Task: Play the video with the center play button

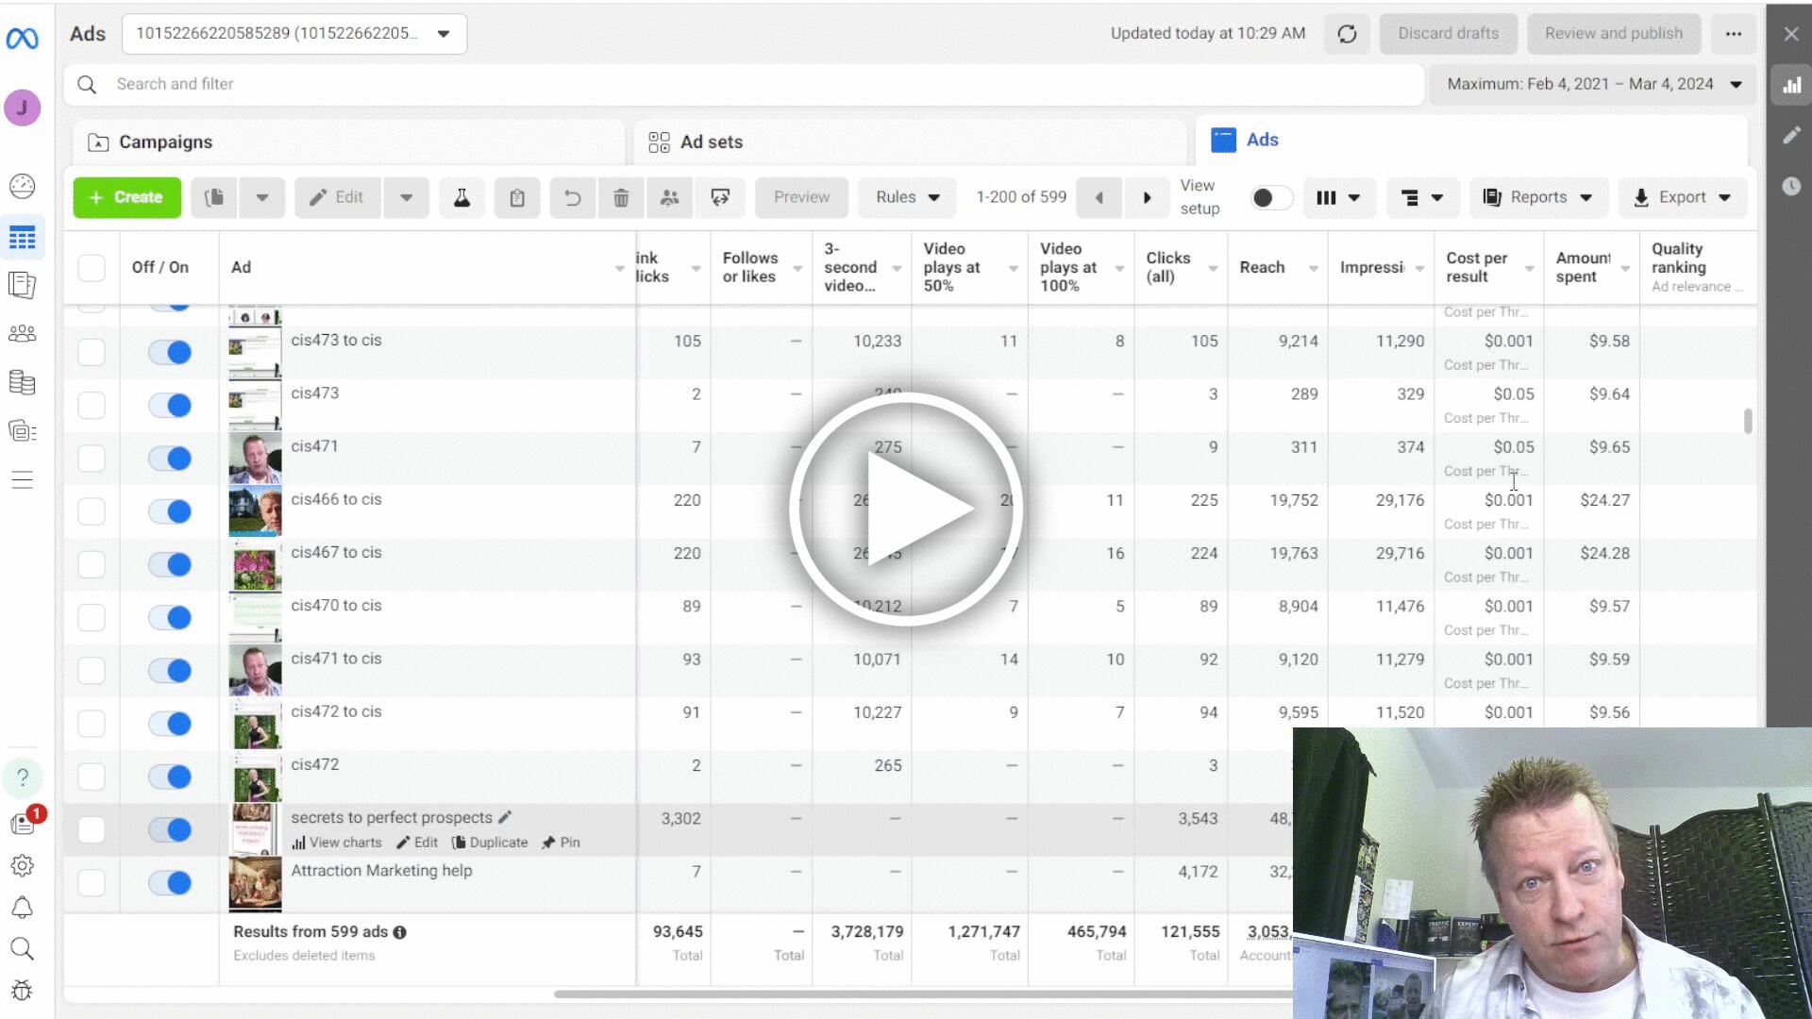Action: pyautogui.click(x=906, y=509)
